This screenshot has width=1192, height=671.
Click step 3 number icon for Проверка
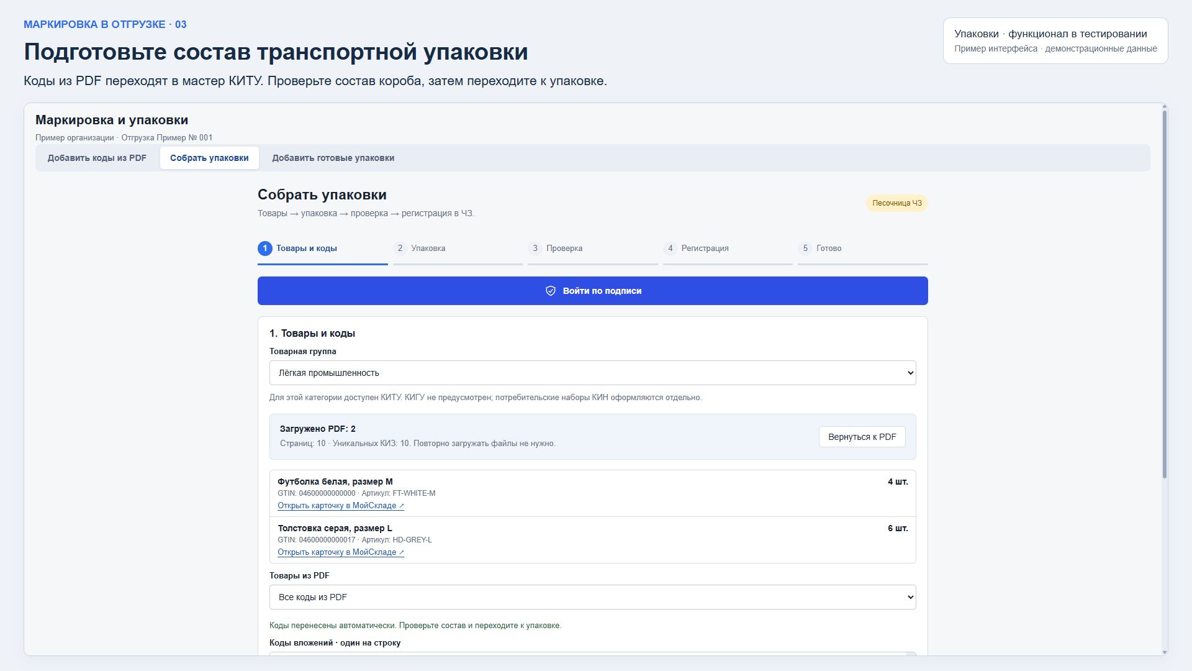535,249
